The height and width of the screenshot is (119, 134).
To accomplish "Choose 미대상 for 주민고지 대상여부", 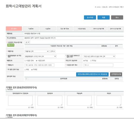I will (91, 61).
